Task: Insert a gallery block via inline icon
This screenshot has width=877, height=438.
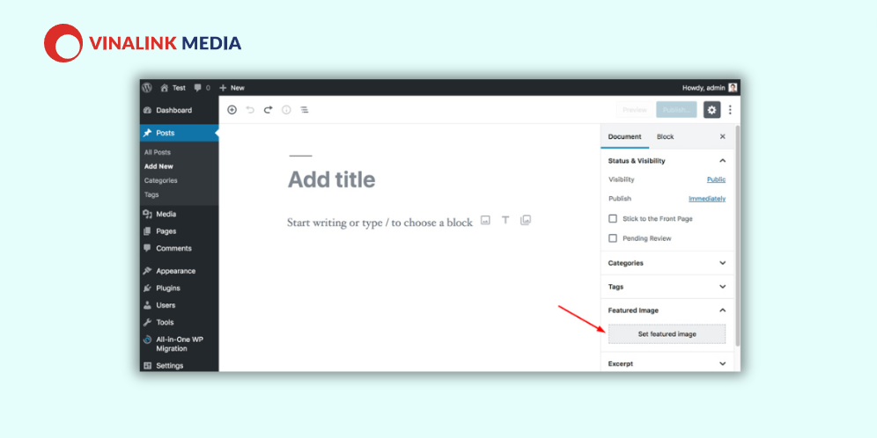Action: [x=525, y=220]
